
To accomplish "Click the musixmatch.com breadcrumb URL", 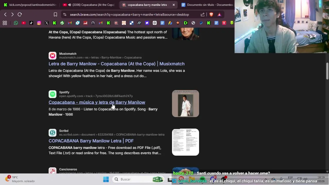I will [100, 58].
